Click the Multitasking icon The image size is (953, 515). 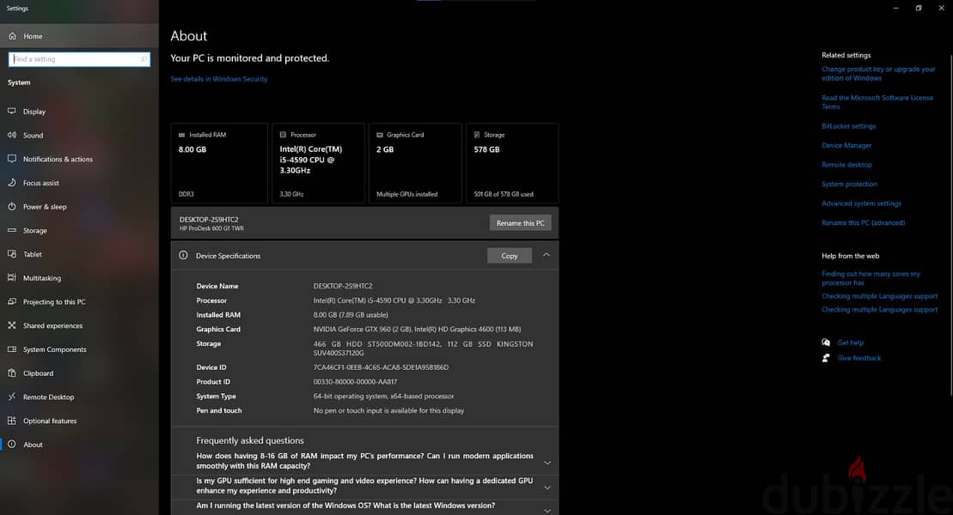pyautogui.click(x=11, y=277)
